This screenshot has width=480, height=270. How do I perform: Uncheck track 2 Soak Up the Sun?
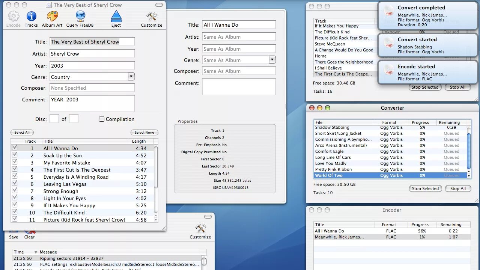[15, 155]
